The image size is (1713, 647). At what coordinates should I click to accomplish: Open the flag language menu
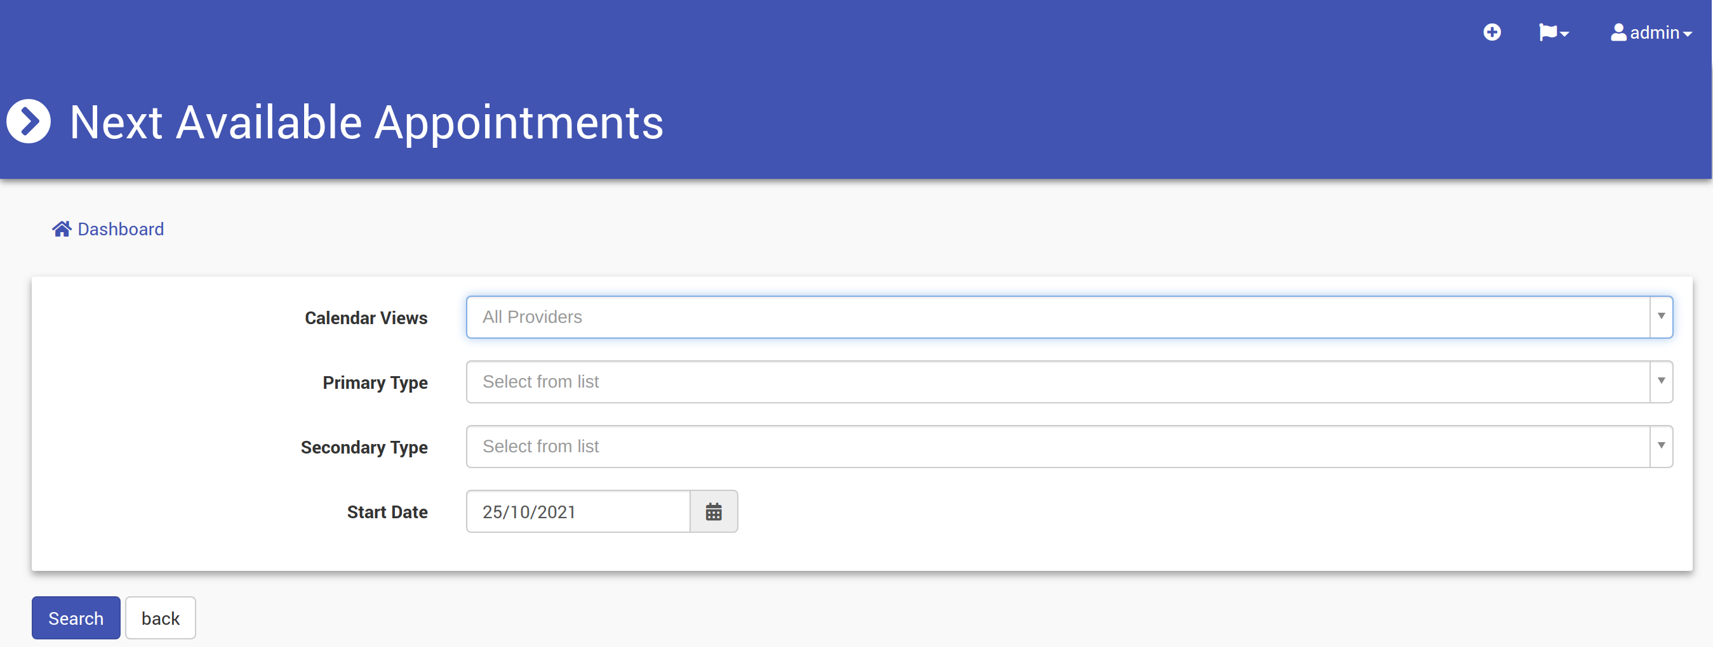point(1548,32)
